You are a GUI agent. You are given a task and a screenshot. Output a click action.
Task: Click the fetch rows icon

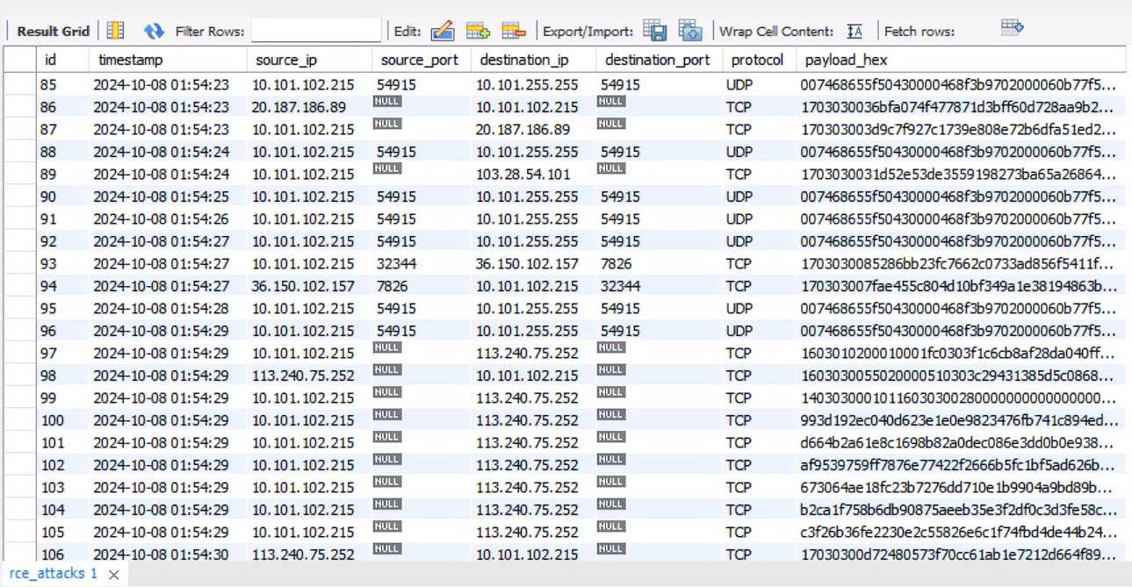pos(1012,28)
